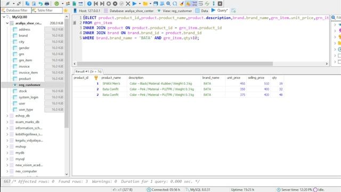Click the new query tab icon
341x192 pixels.
click(x=233, y=11)
